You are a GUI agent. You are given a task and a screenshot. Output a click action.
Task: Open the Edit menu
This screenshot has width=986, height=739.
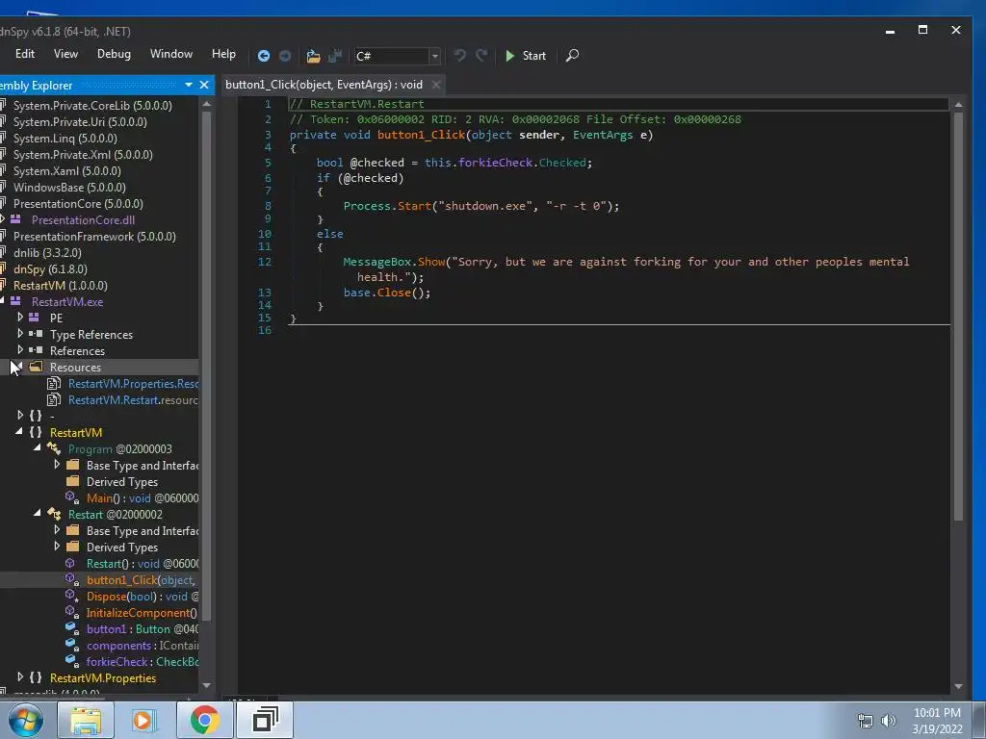tap(24, 54)
